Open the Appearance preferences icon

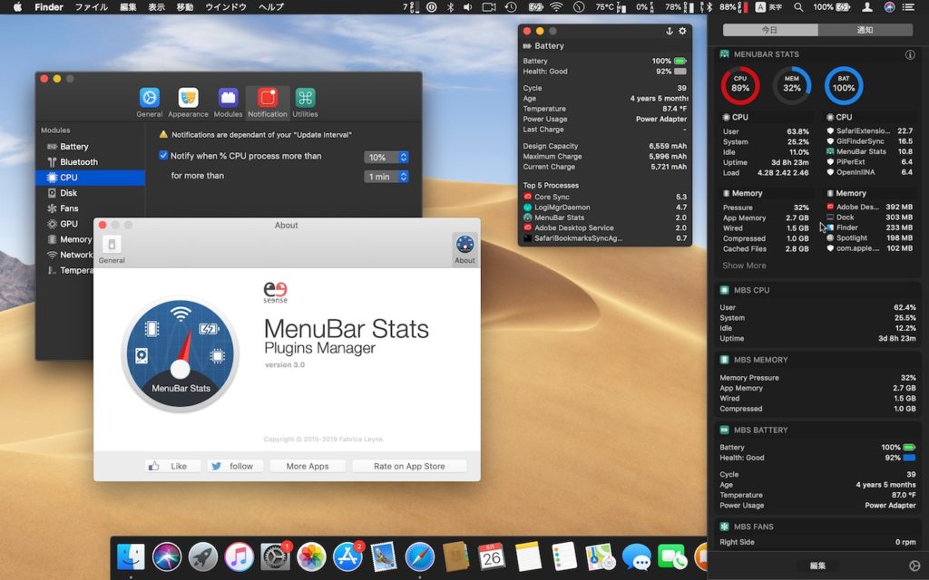click(x=188, y=100)
